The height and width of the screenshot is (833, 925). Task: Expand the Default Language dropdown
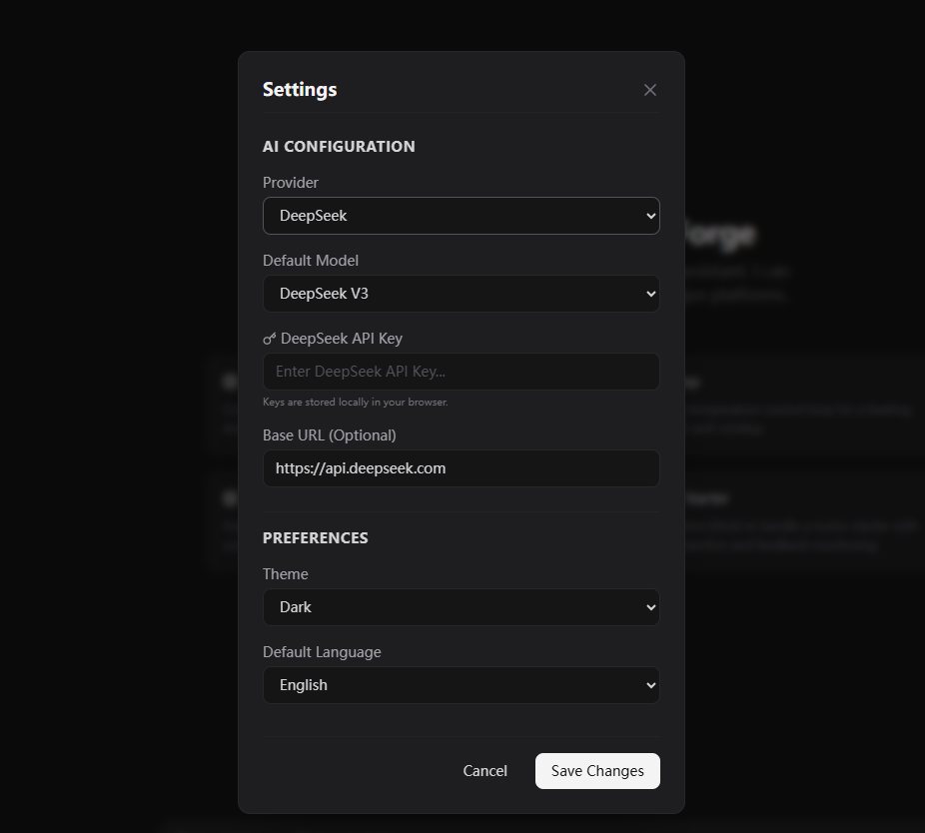click(461, 685)
